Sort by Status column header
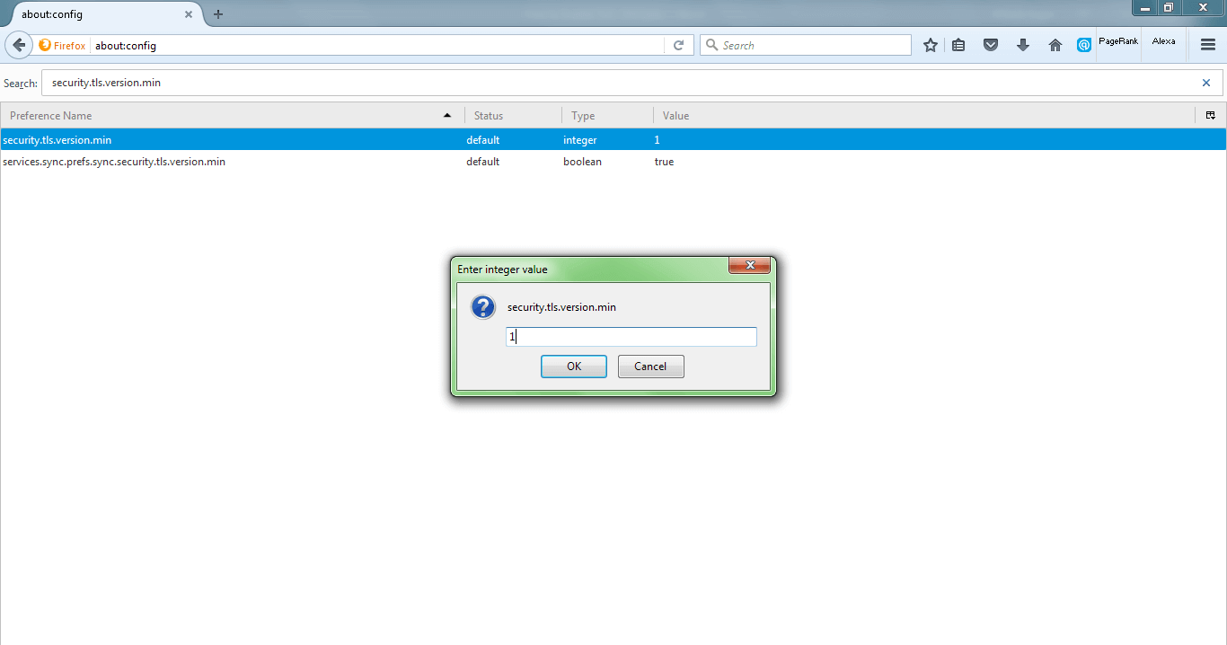Screen dimensions: 1227x645 point(513,115)
